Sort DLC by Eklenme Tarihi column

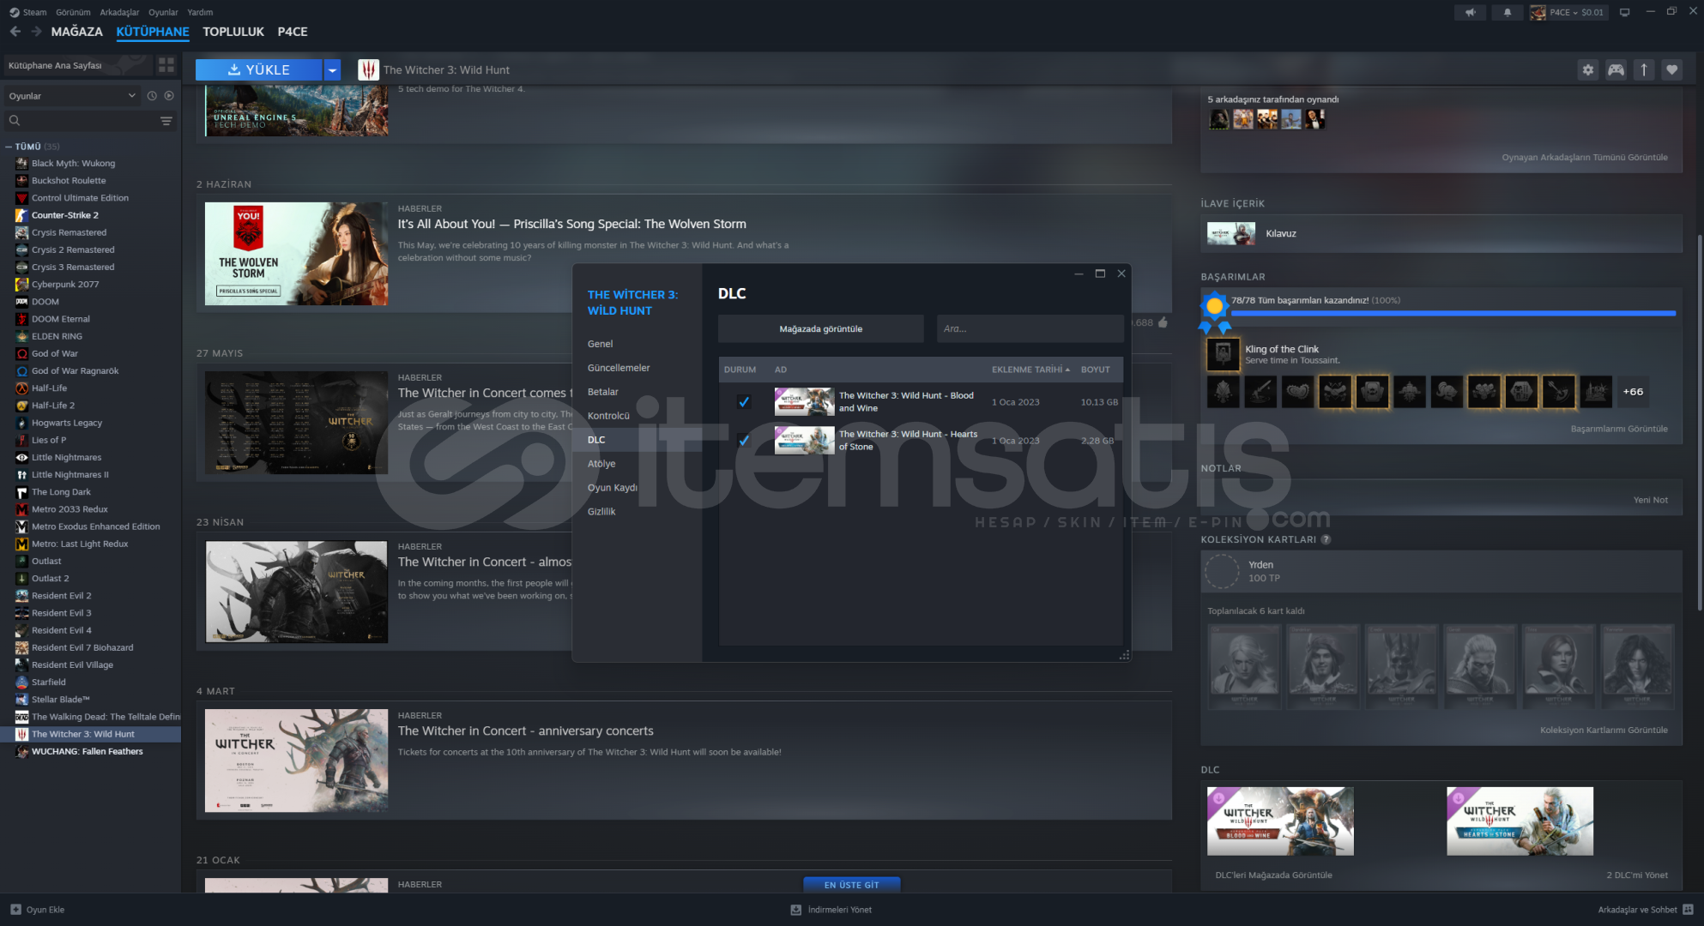[x=1030, y=370]
